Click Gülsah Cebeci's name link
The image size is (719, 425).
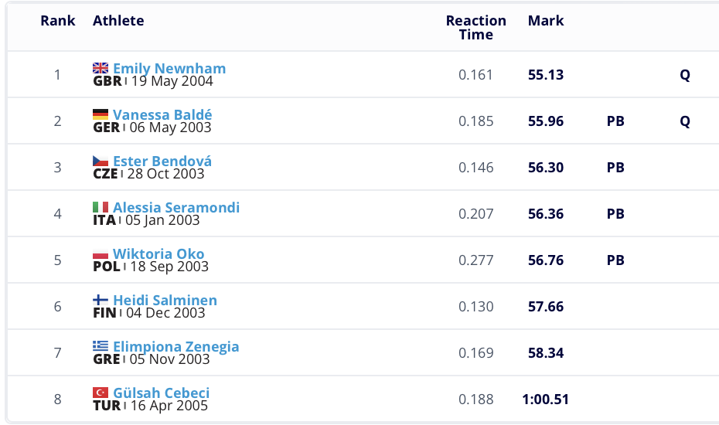161,393
